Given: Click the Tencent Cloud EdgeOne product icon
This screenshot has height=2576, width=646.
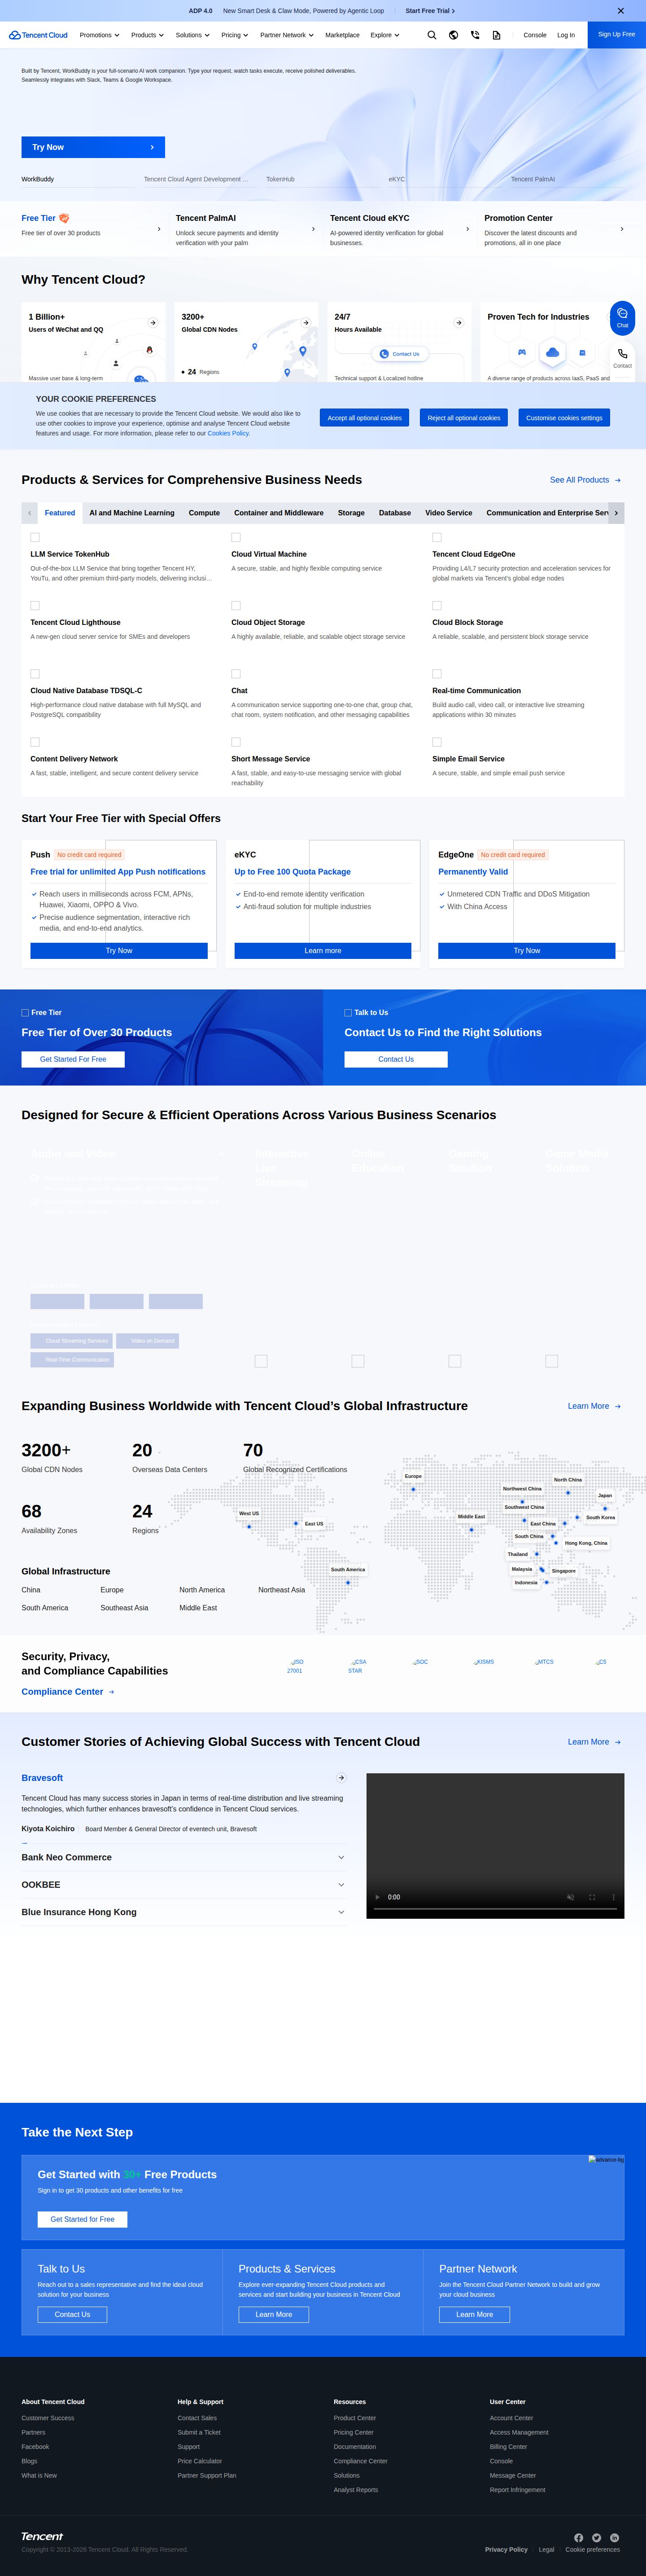Looking at the screenshot, I should tap(437, 537).
